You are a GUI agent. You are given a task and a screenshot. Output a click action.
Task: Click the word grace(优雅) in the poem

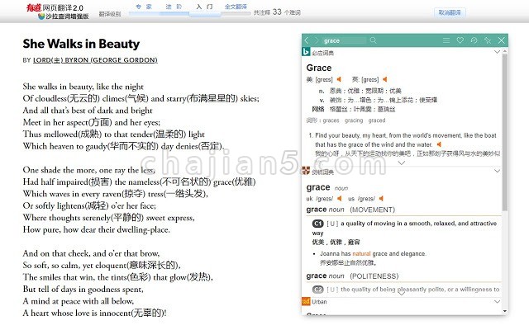234,182
